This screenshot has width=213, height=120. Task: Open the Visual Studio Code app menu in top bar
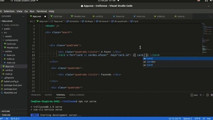click(24, 1)
